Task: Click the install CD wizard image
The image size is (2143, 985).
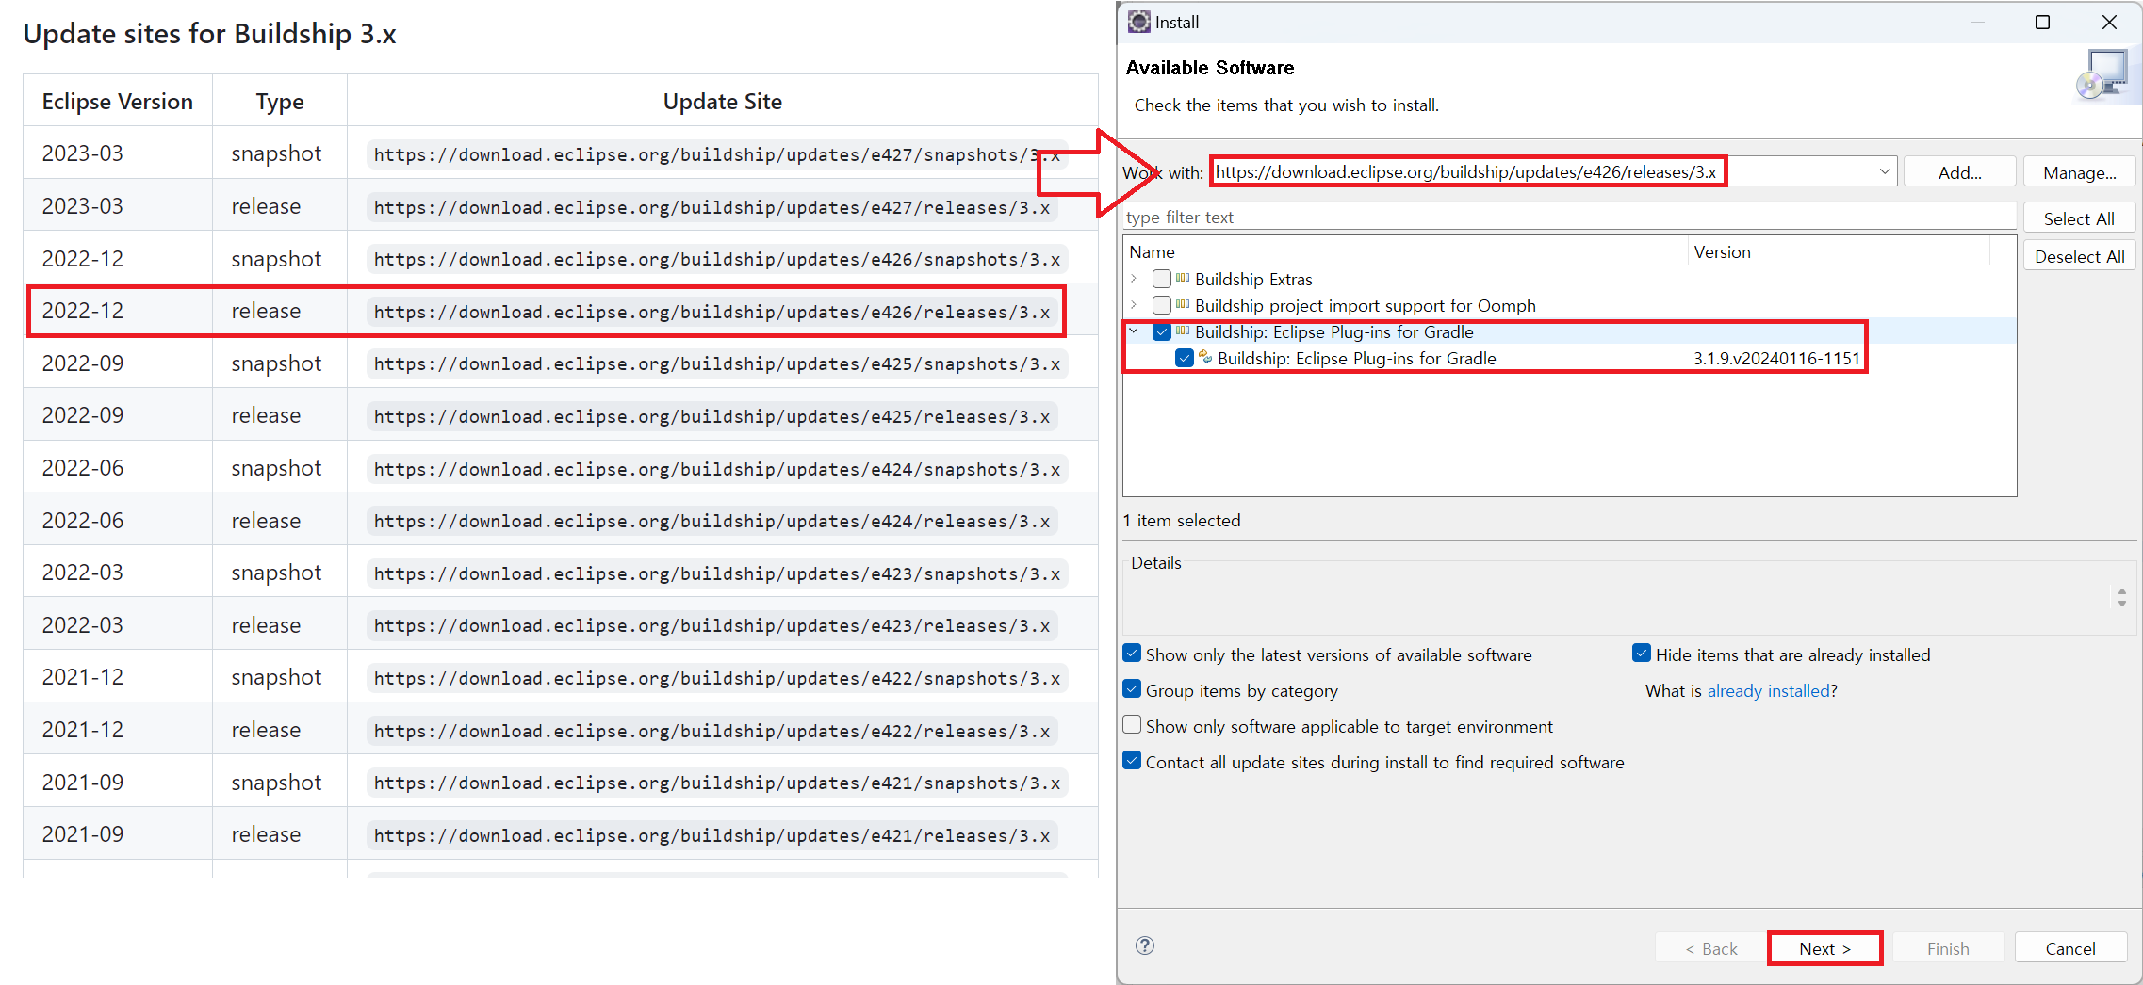Action: (x=2102, y=76)
